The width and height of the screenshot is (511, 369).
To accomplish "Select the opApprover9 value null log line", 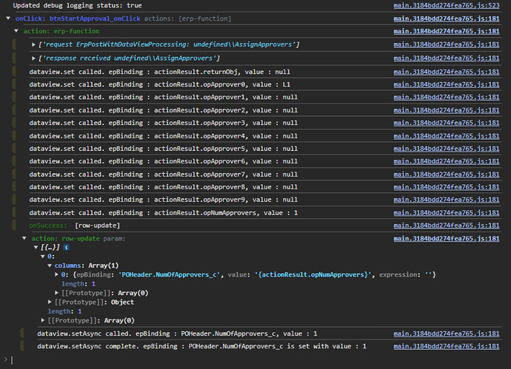I will pos(163,200).
